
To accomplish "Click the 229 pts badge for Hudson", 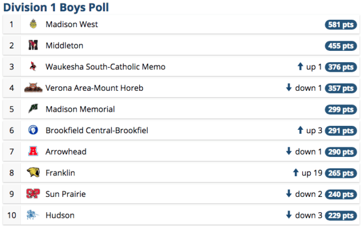I will (x=341, y=216).
